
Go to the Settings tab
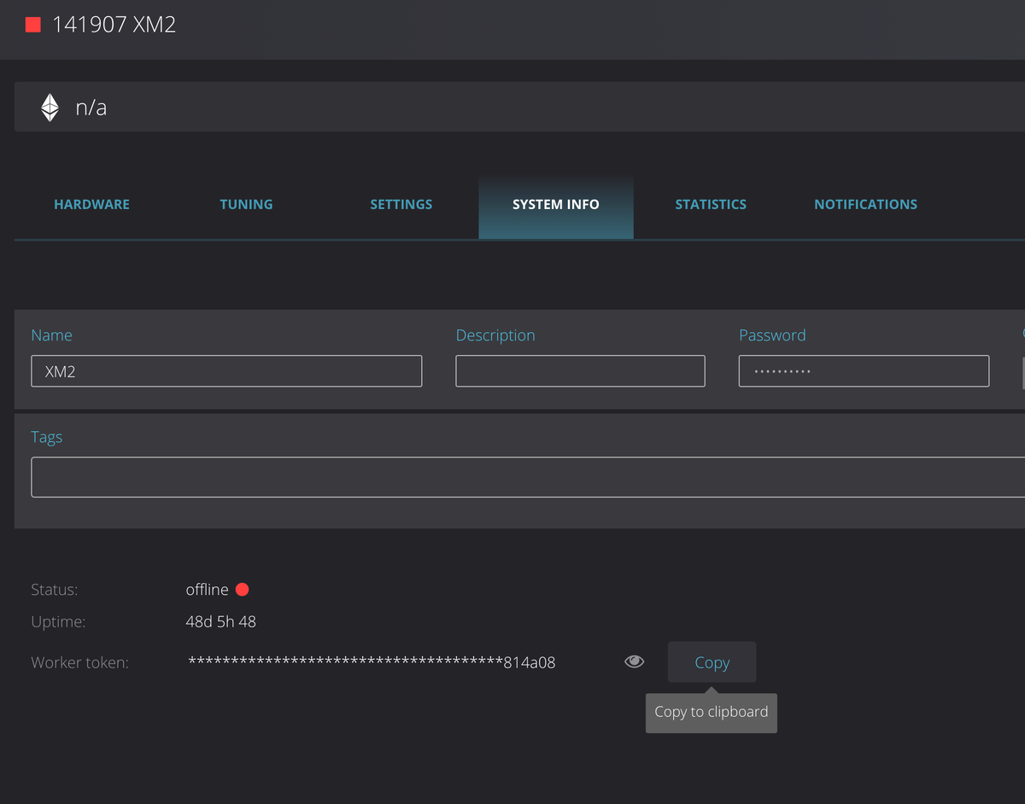(401, 204)
